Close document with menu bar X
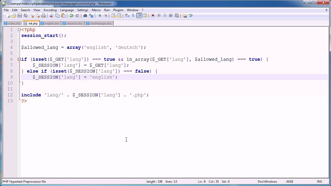Image resolution: width=331 pixels, height=186 pixels. pyautogui.click(x=326, y=10)
